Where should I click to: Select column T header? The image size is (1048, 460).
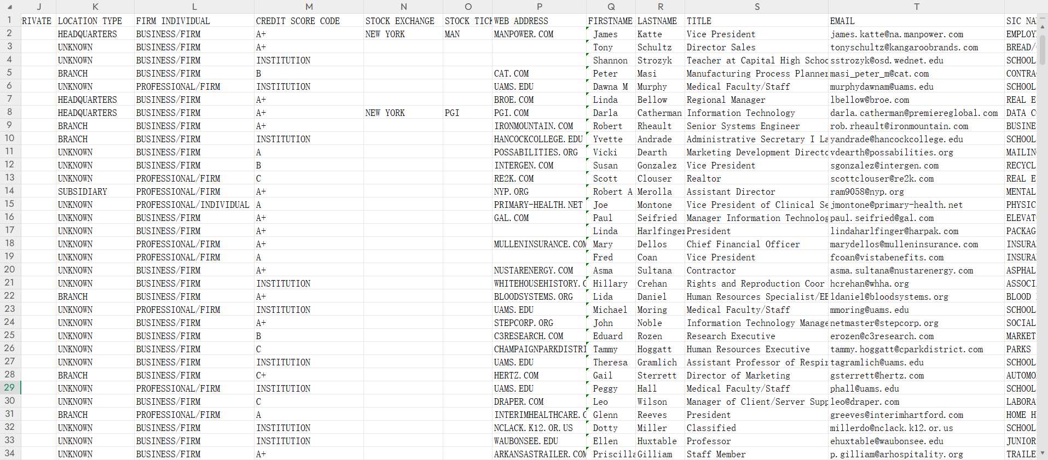pos(917,7)
